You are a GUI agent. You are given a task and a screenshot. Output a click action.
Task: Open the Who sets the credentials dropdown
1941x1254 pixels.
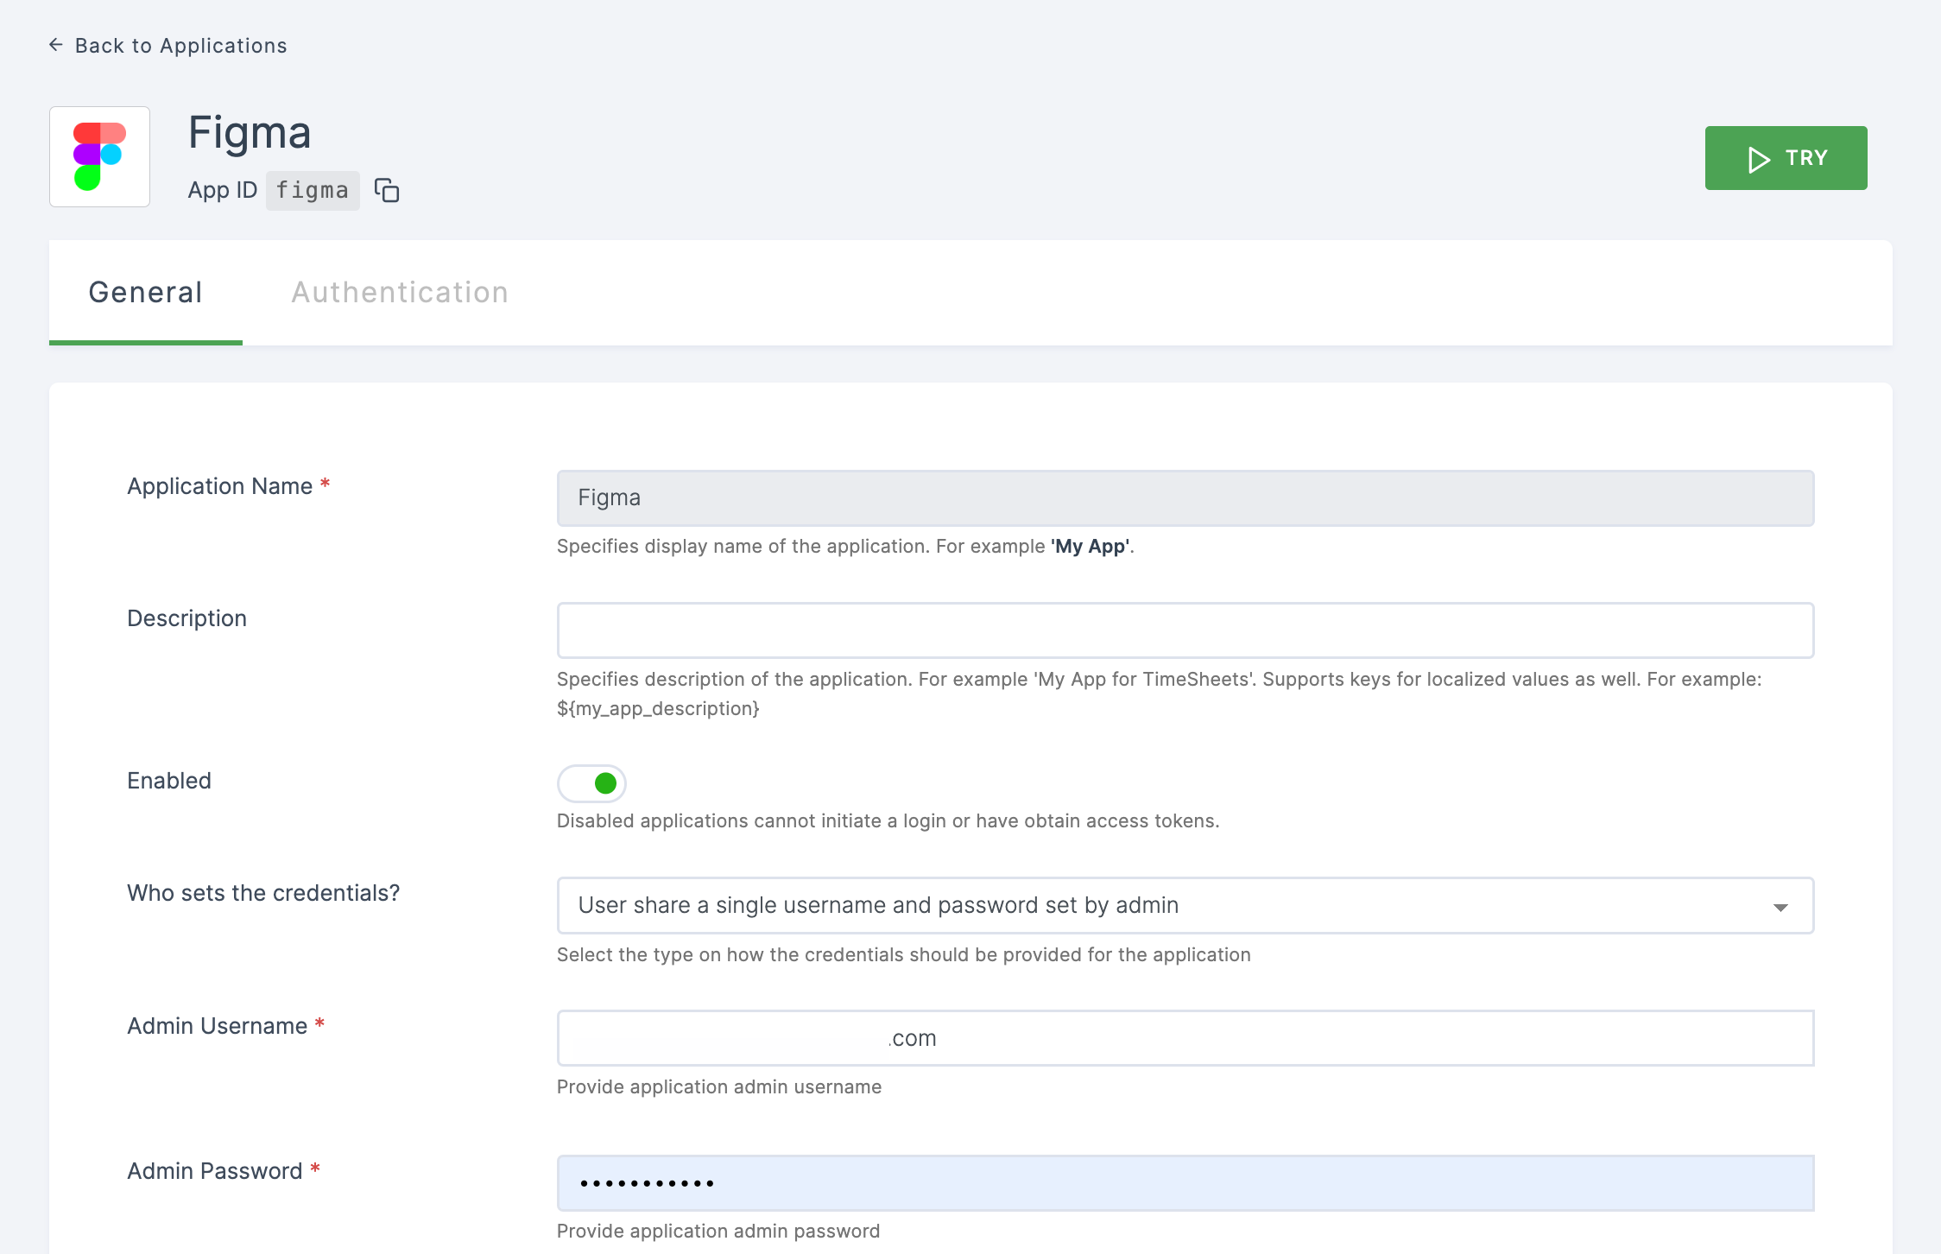pyautogui.click(x=1185, y=906)
